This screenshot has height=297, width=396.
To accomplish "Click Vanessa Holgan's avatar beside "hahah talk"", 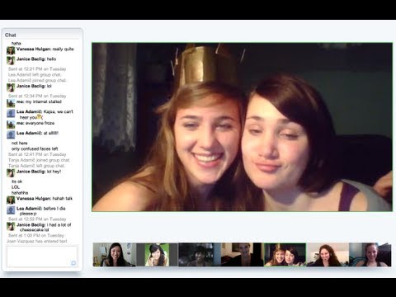I will [11, 200].
